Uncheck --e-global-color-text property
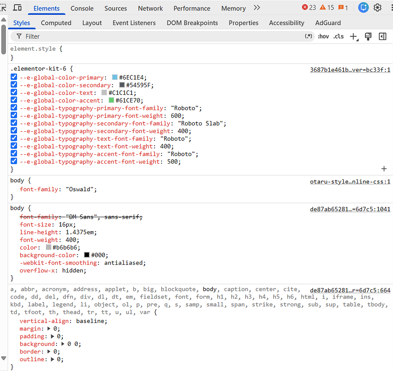 point(14,92)
